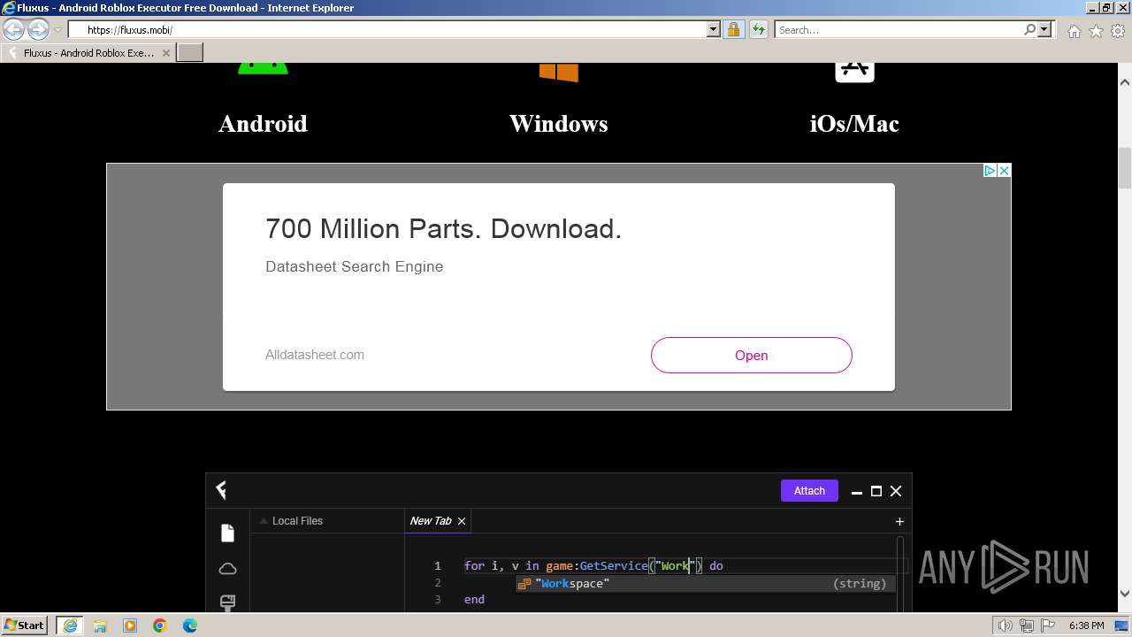The height and width of the screenshot is (637, 1132).
Task: Open the media player taskbar icon
Action: tap(130, 625)
